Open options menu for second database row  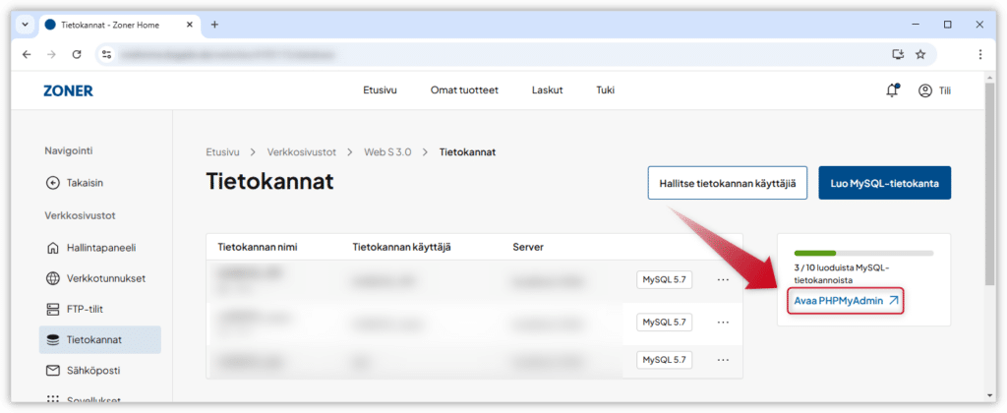pyautogui.click(x=724, y=322)
